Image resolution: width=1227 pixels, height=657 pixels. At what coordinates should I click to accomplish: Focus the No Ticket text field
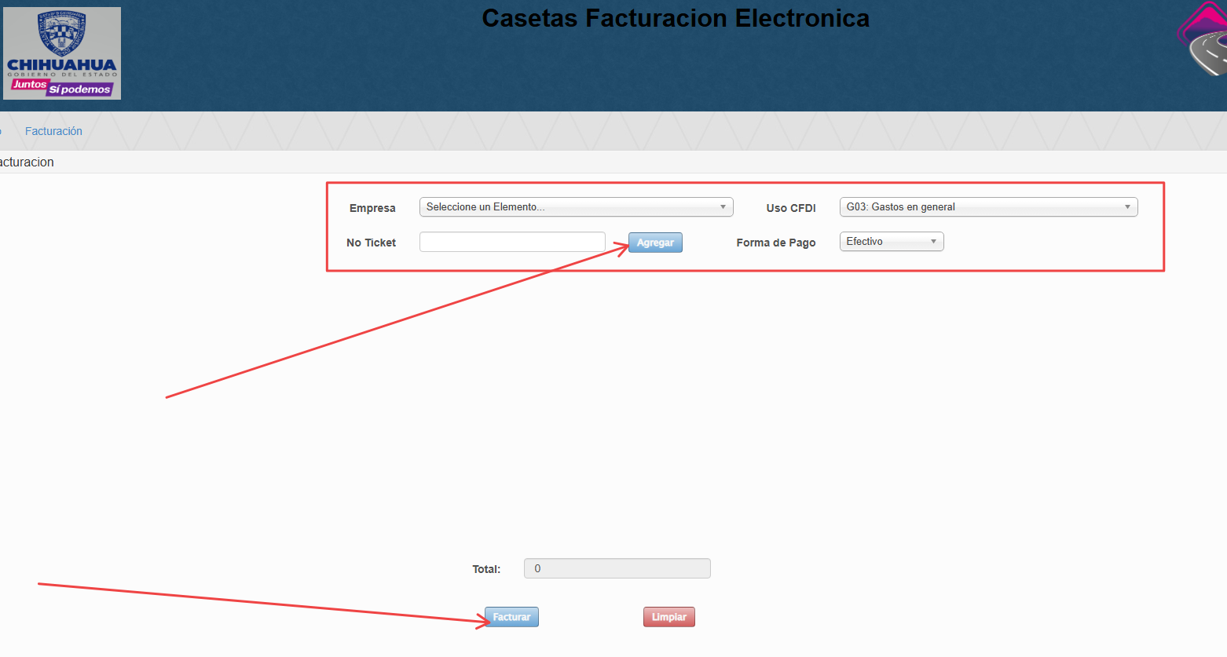512,242
